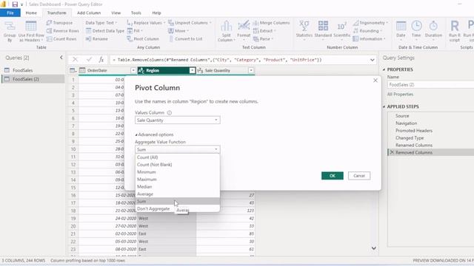This screenshot has width=474, height=266.
Task: Click Replace Values
Action: 145,23
